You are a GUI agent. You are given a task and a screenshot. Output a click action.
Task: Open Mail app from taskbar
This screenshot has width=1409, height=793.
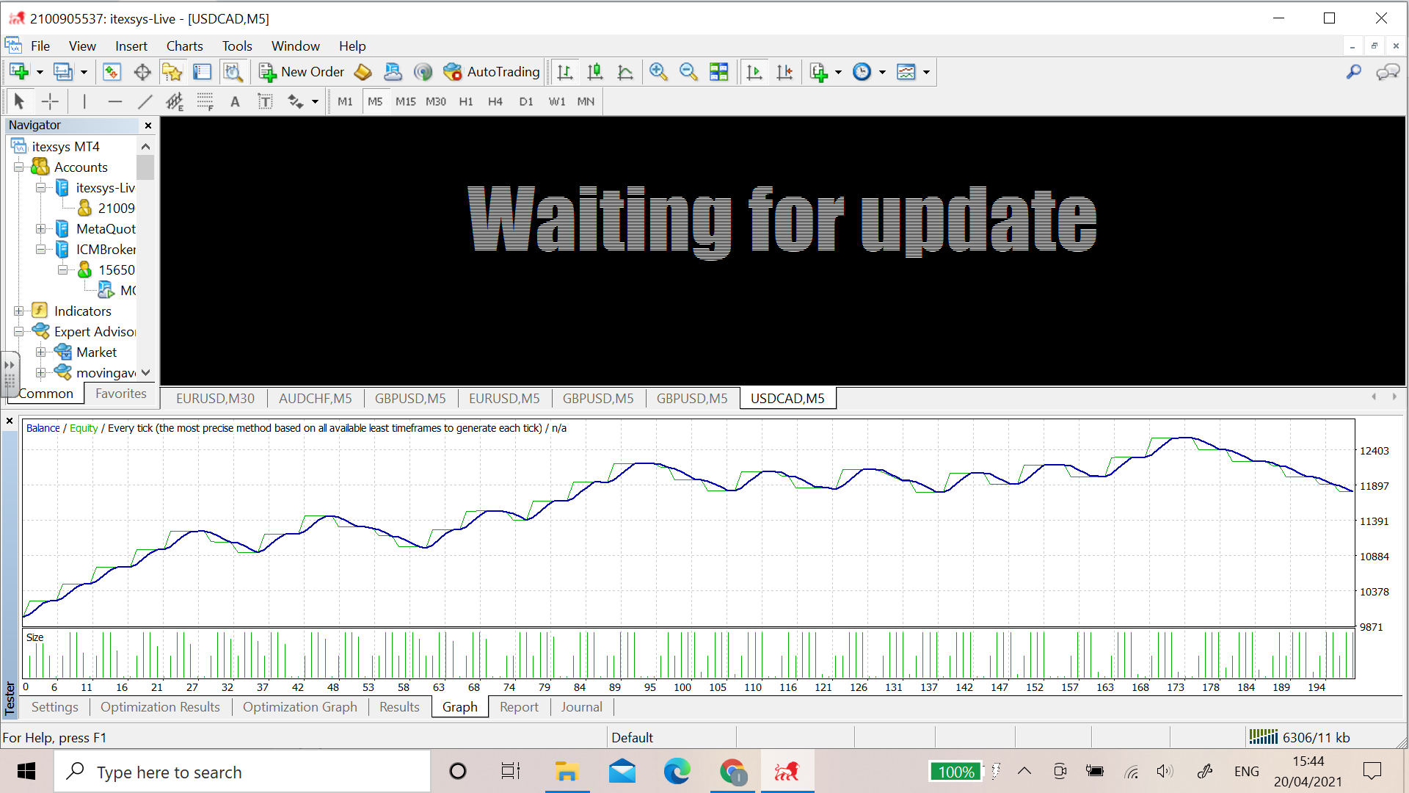(622, 772)
